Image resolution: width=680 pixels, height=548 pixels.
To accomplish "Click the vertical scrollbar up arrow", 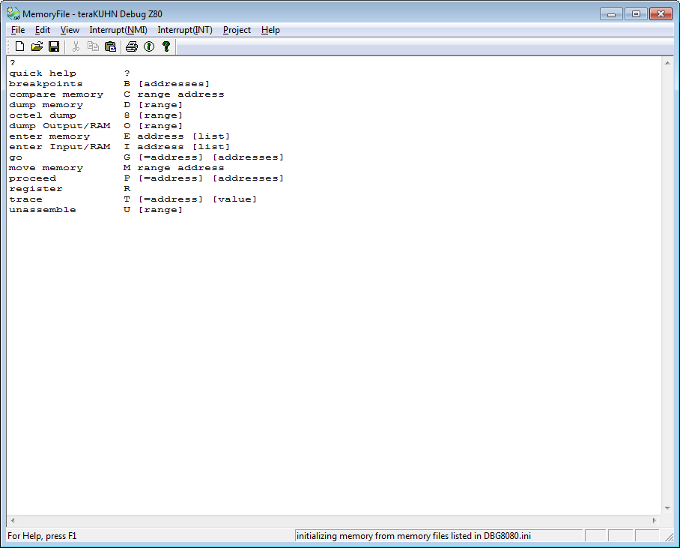I will [x=667, y=64].
